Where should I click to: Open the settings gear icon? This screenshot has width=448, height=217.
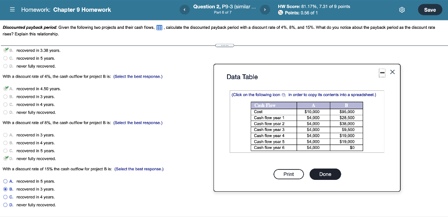click(x=402, y=10)
